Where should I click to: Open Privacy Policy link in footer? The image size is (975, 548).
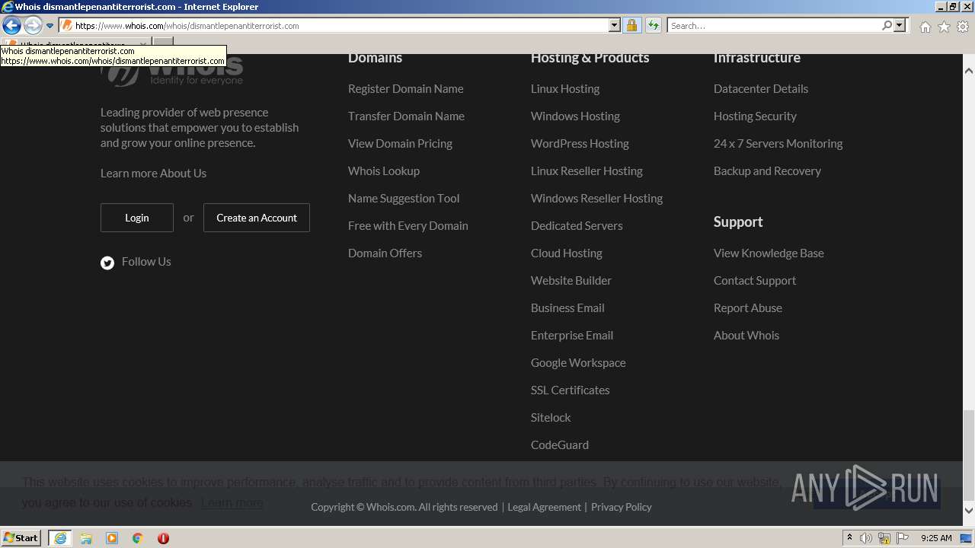coord(621,507)
